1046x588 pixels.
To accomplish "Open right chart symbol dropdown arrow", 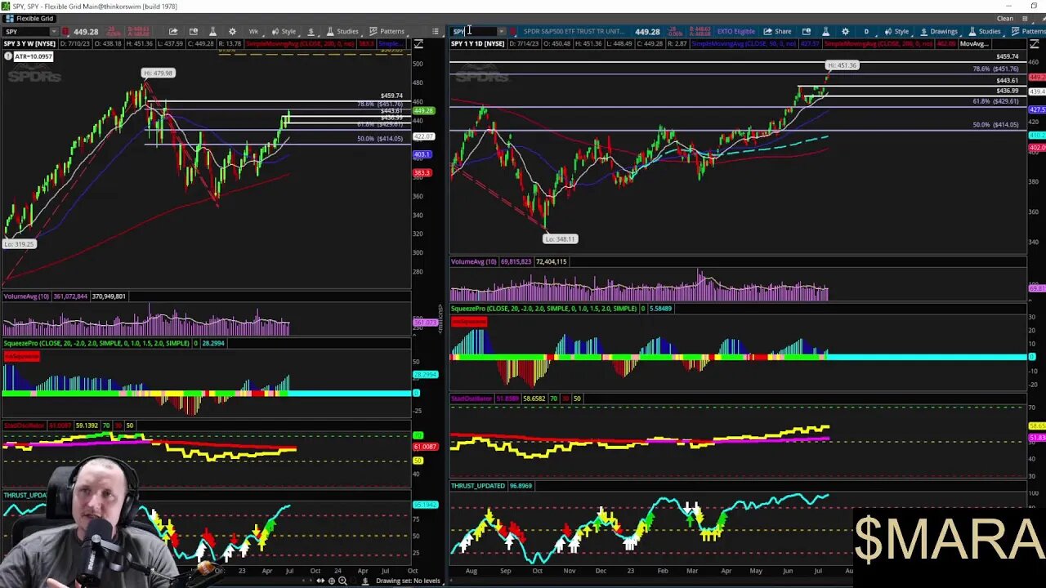I will click(x=501, y=32).
